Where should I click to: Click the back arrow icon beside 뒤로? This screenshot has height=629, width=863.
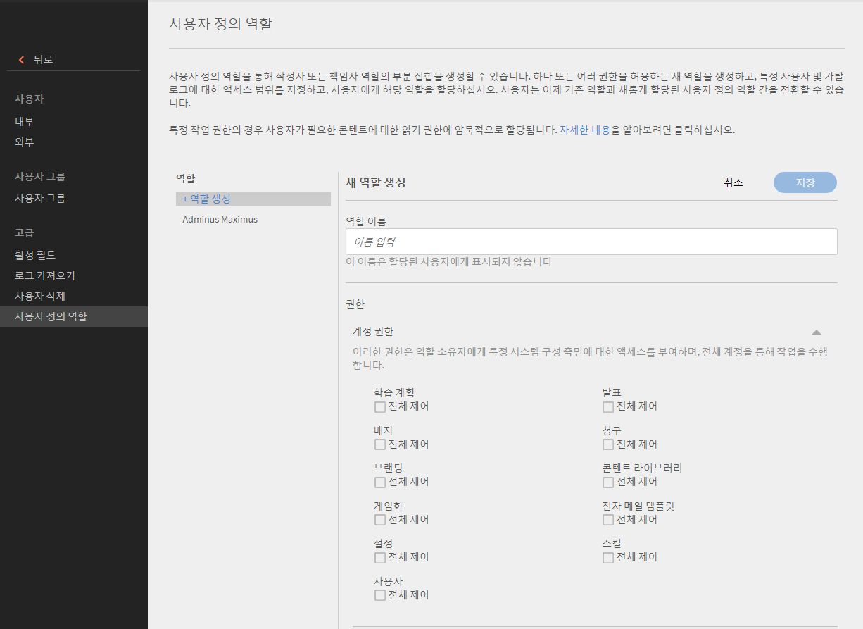click(x=21, y=60)
